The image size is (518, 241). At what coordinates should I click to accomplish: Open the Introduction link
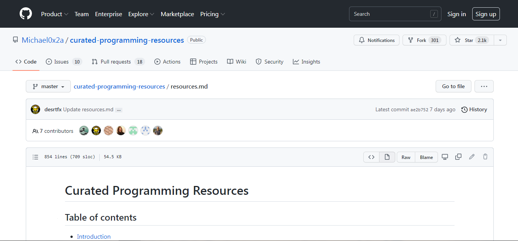pos(94,236)
